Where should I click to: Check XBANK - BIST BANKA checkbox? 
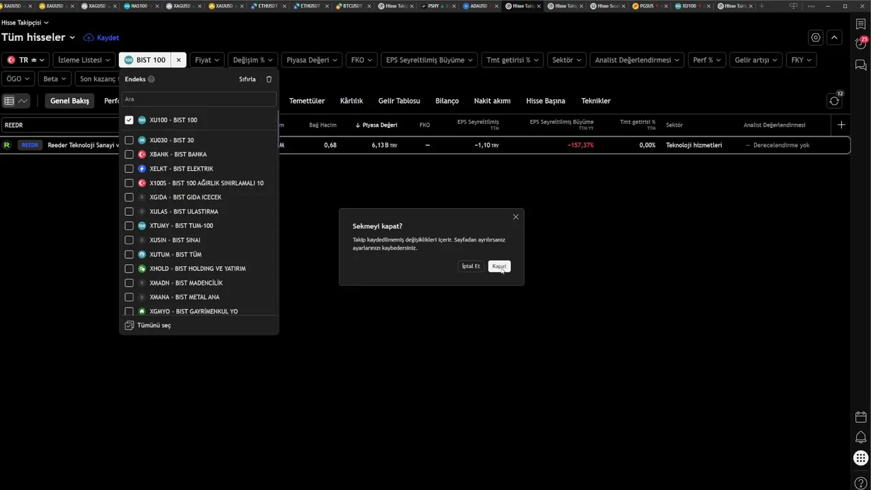click(129, 154)
